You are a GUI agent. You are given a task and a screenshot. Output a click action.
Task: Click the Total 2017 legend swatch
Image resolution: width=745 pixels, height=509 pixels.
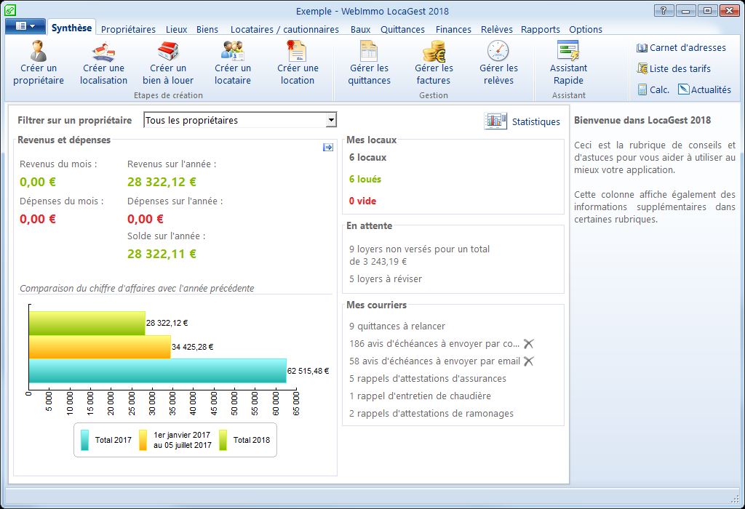(x=85, y=440)
